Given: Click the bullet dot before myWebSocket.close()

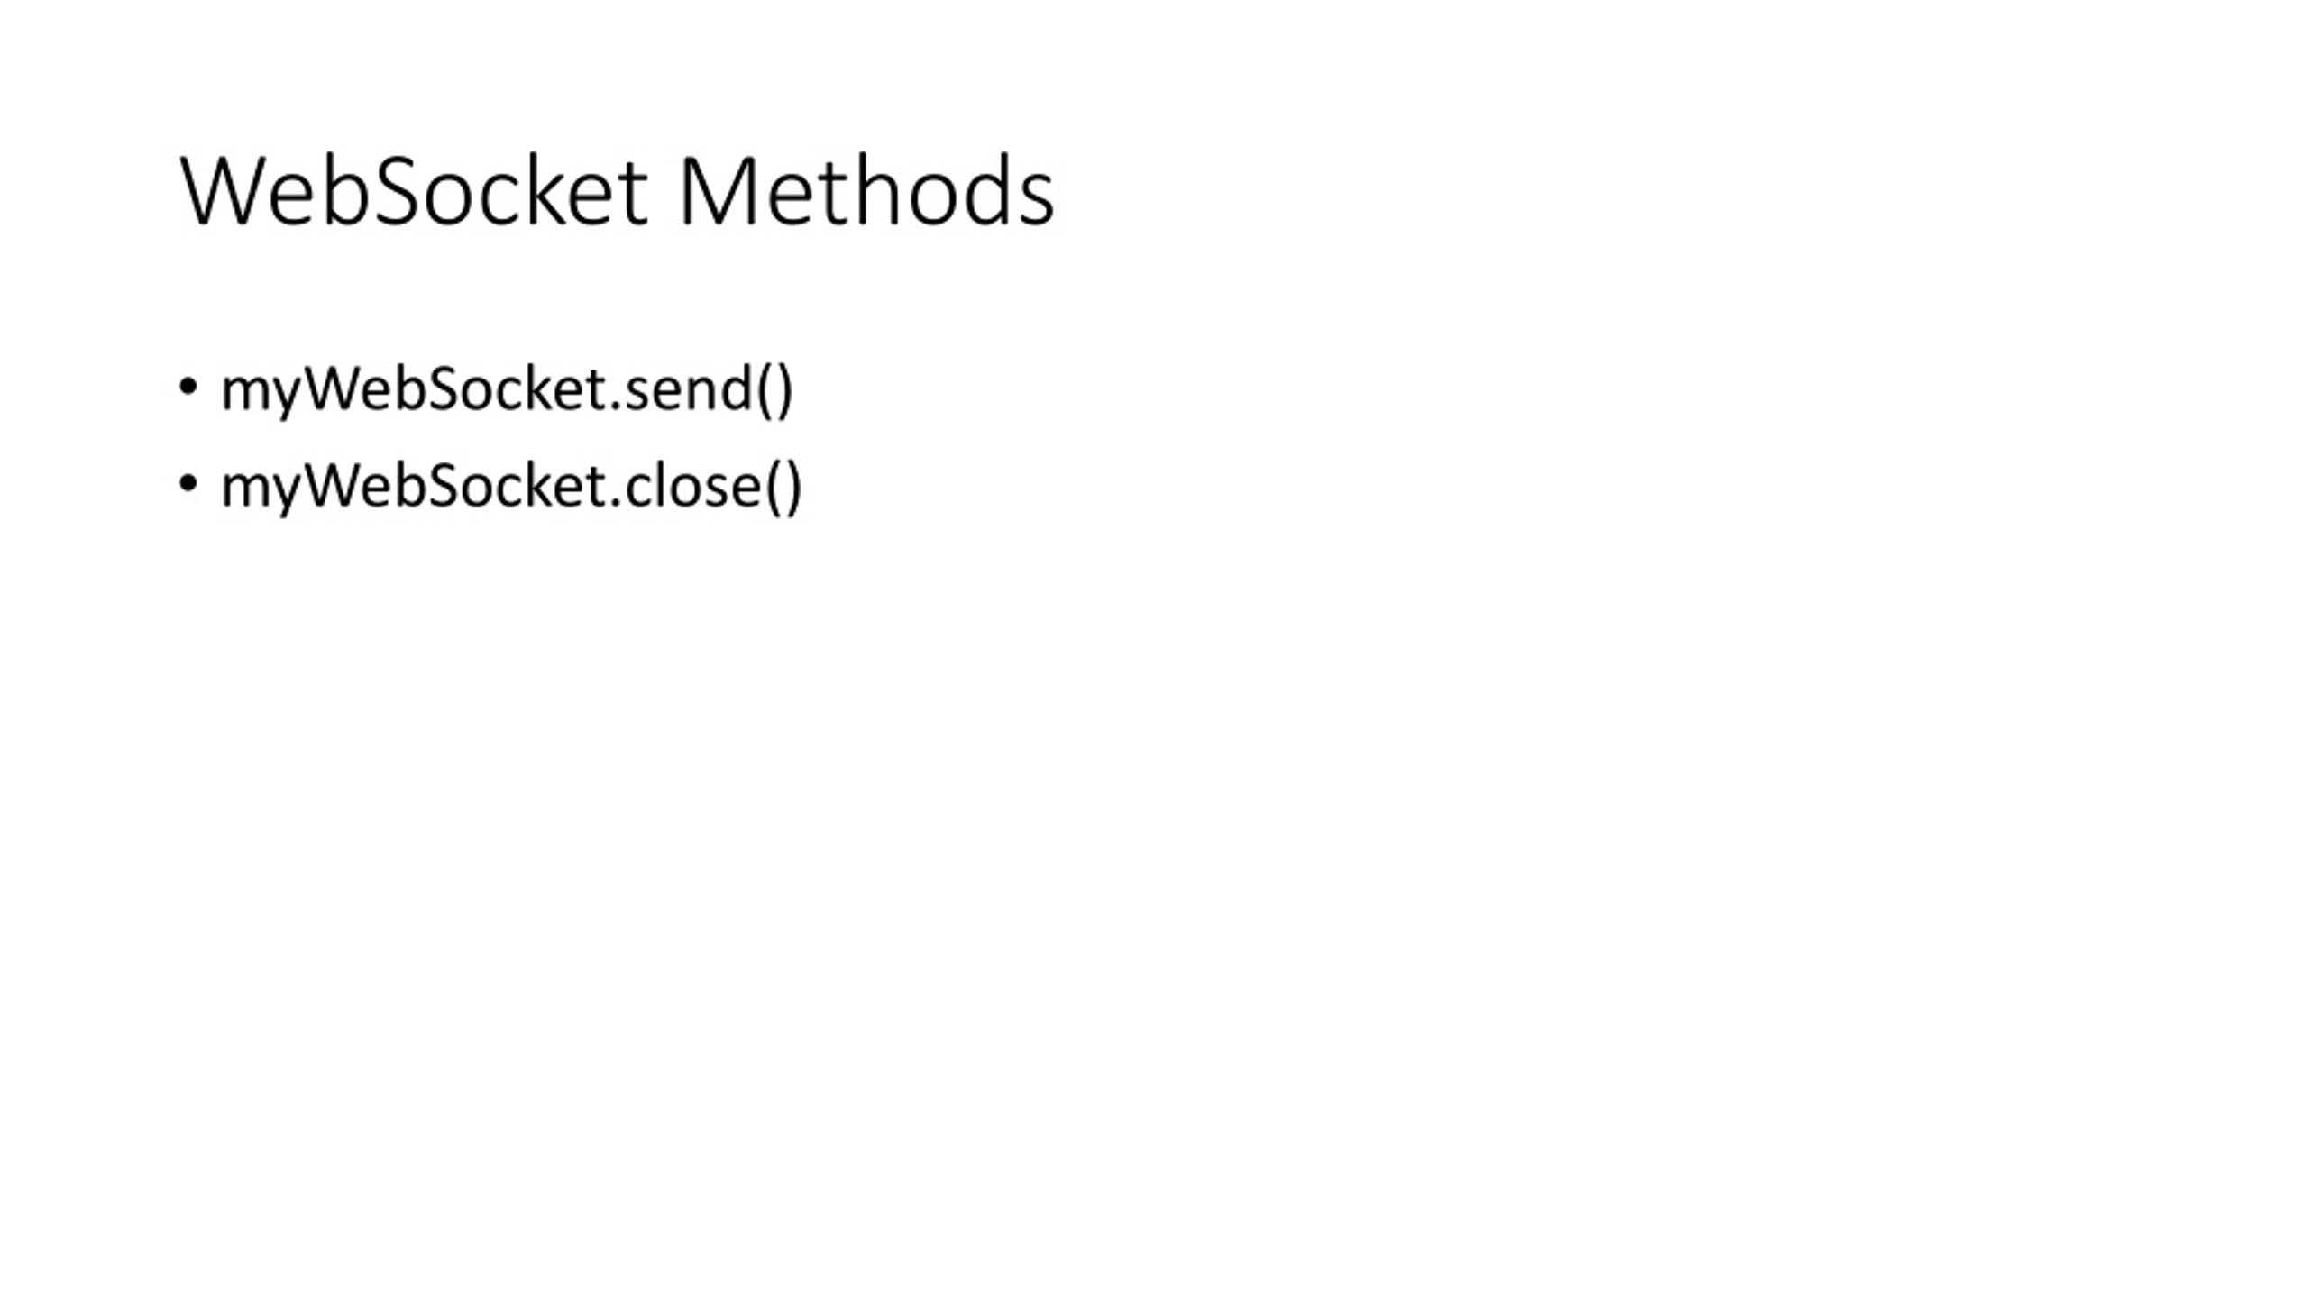Looking at the screenshot, I should [x=188, y=485].
